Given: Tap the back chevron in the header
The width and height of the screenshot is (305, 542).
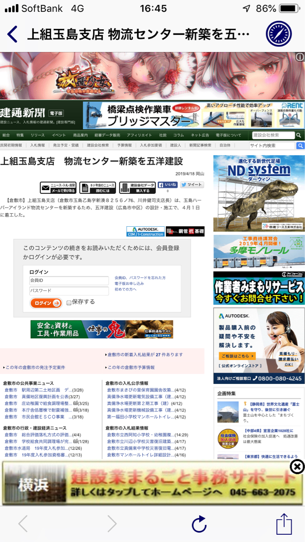Looking at the screenshot, I should point(12,34).
